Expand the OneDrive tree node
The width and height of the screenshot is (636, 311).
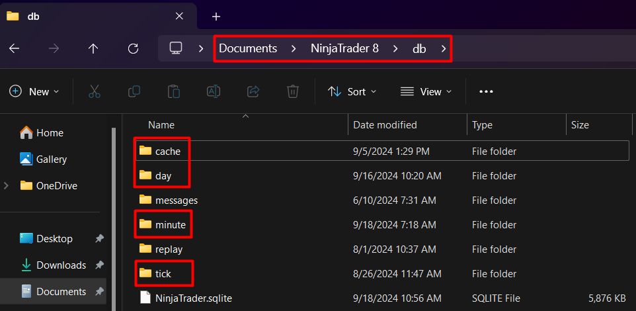[6, 186]
